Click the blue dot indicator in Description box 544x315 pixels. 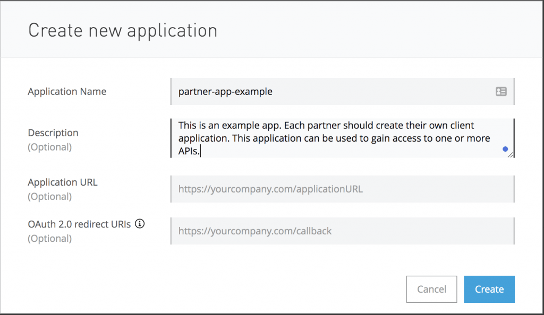[x=505, y=149]
